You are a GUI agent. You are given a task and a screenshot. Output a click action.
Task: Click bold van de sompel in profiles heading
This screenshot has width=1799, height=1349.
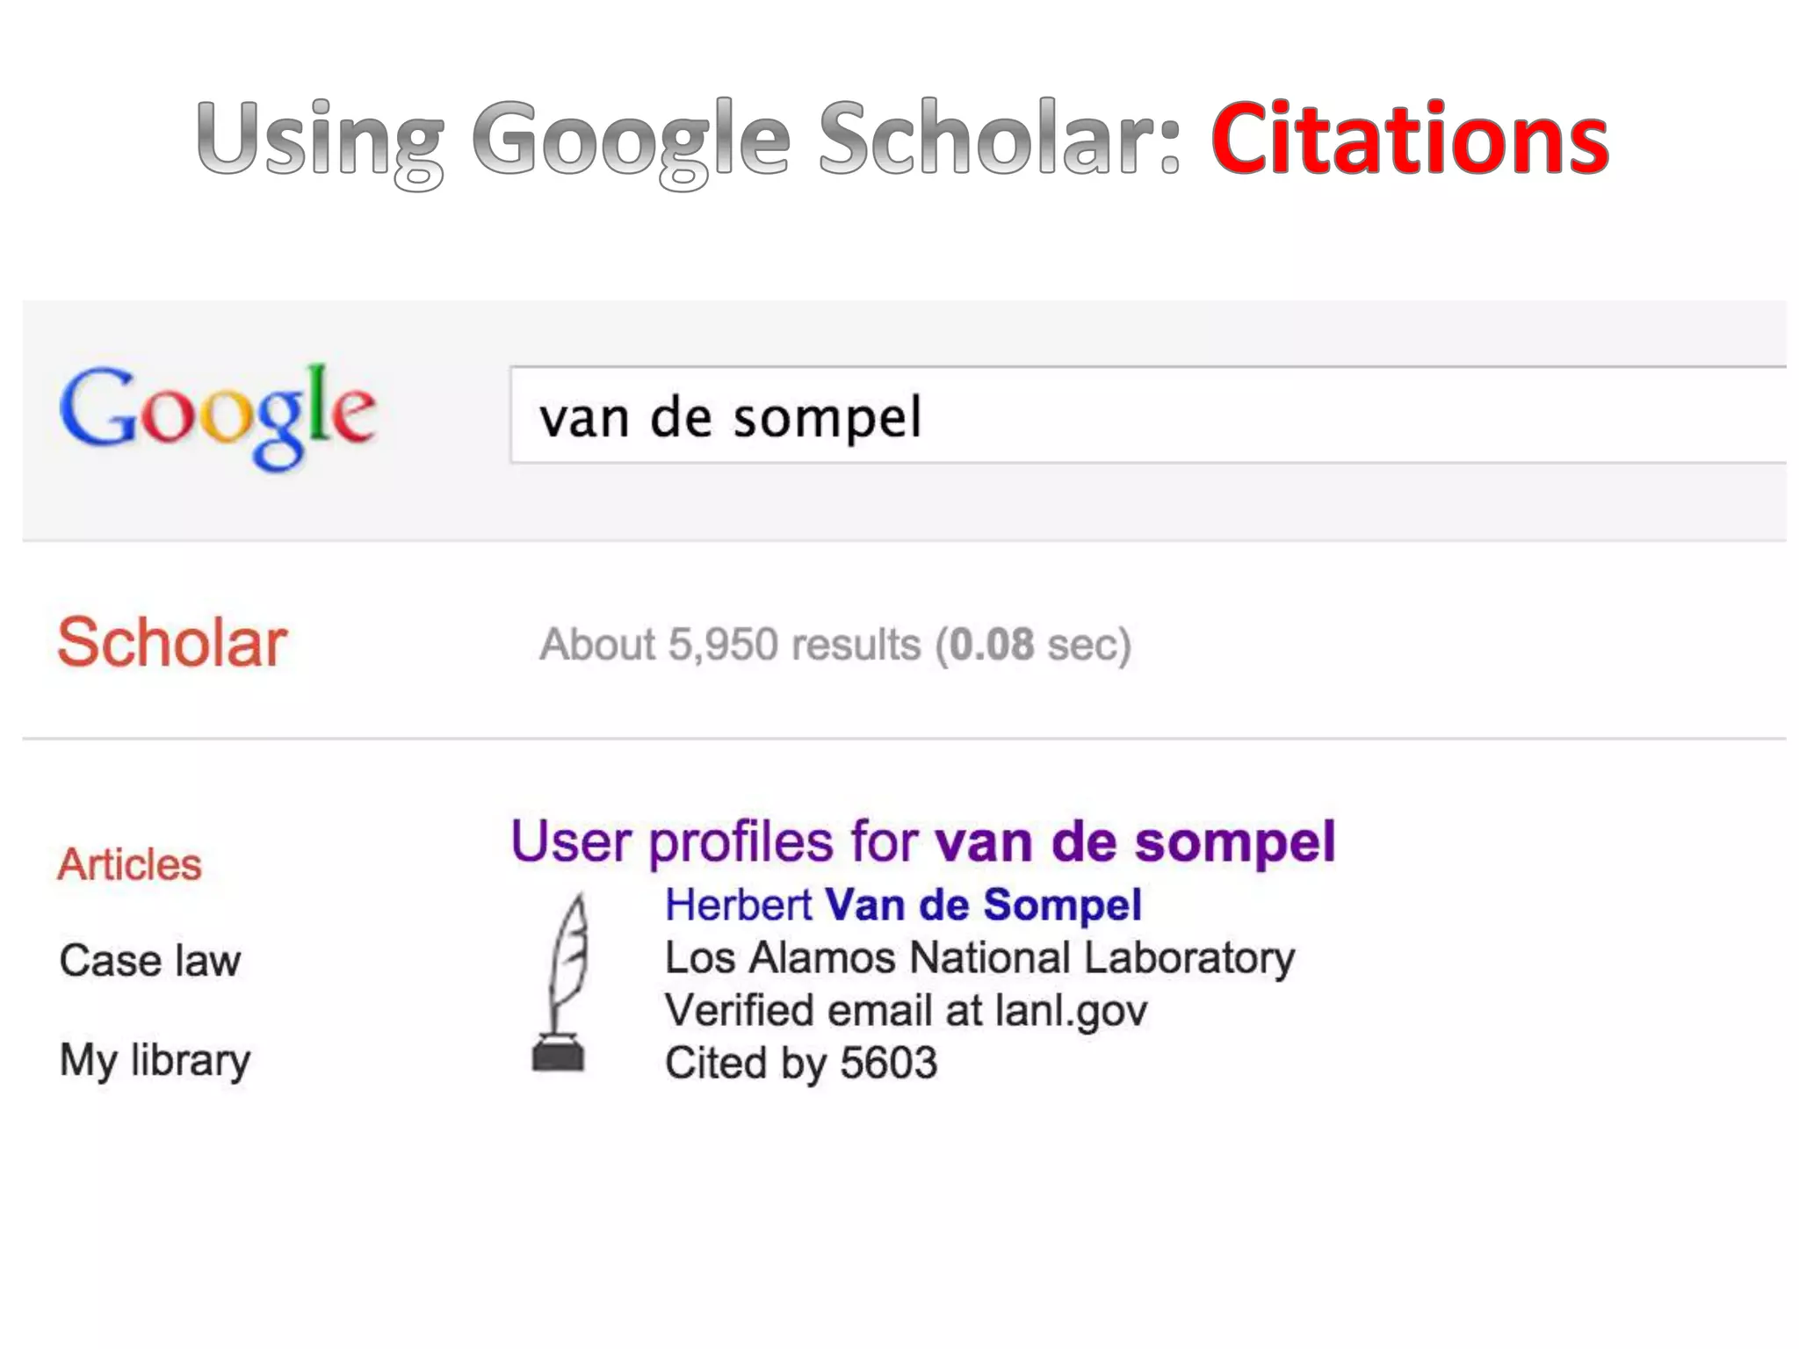[1135, 841]
